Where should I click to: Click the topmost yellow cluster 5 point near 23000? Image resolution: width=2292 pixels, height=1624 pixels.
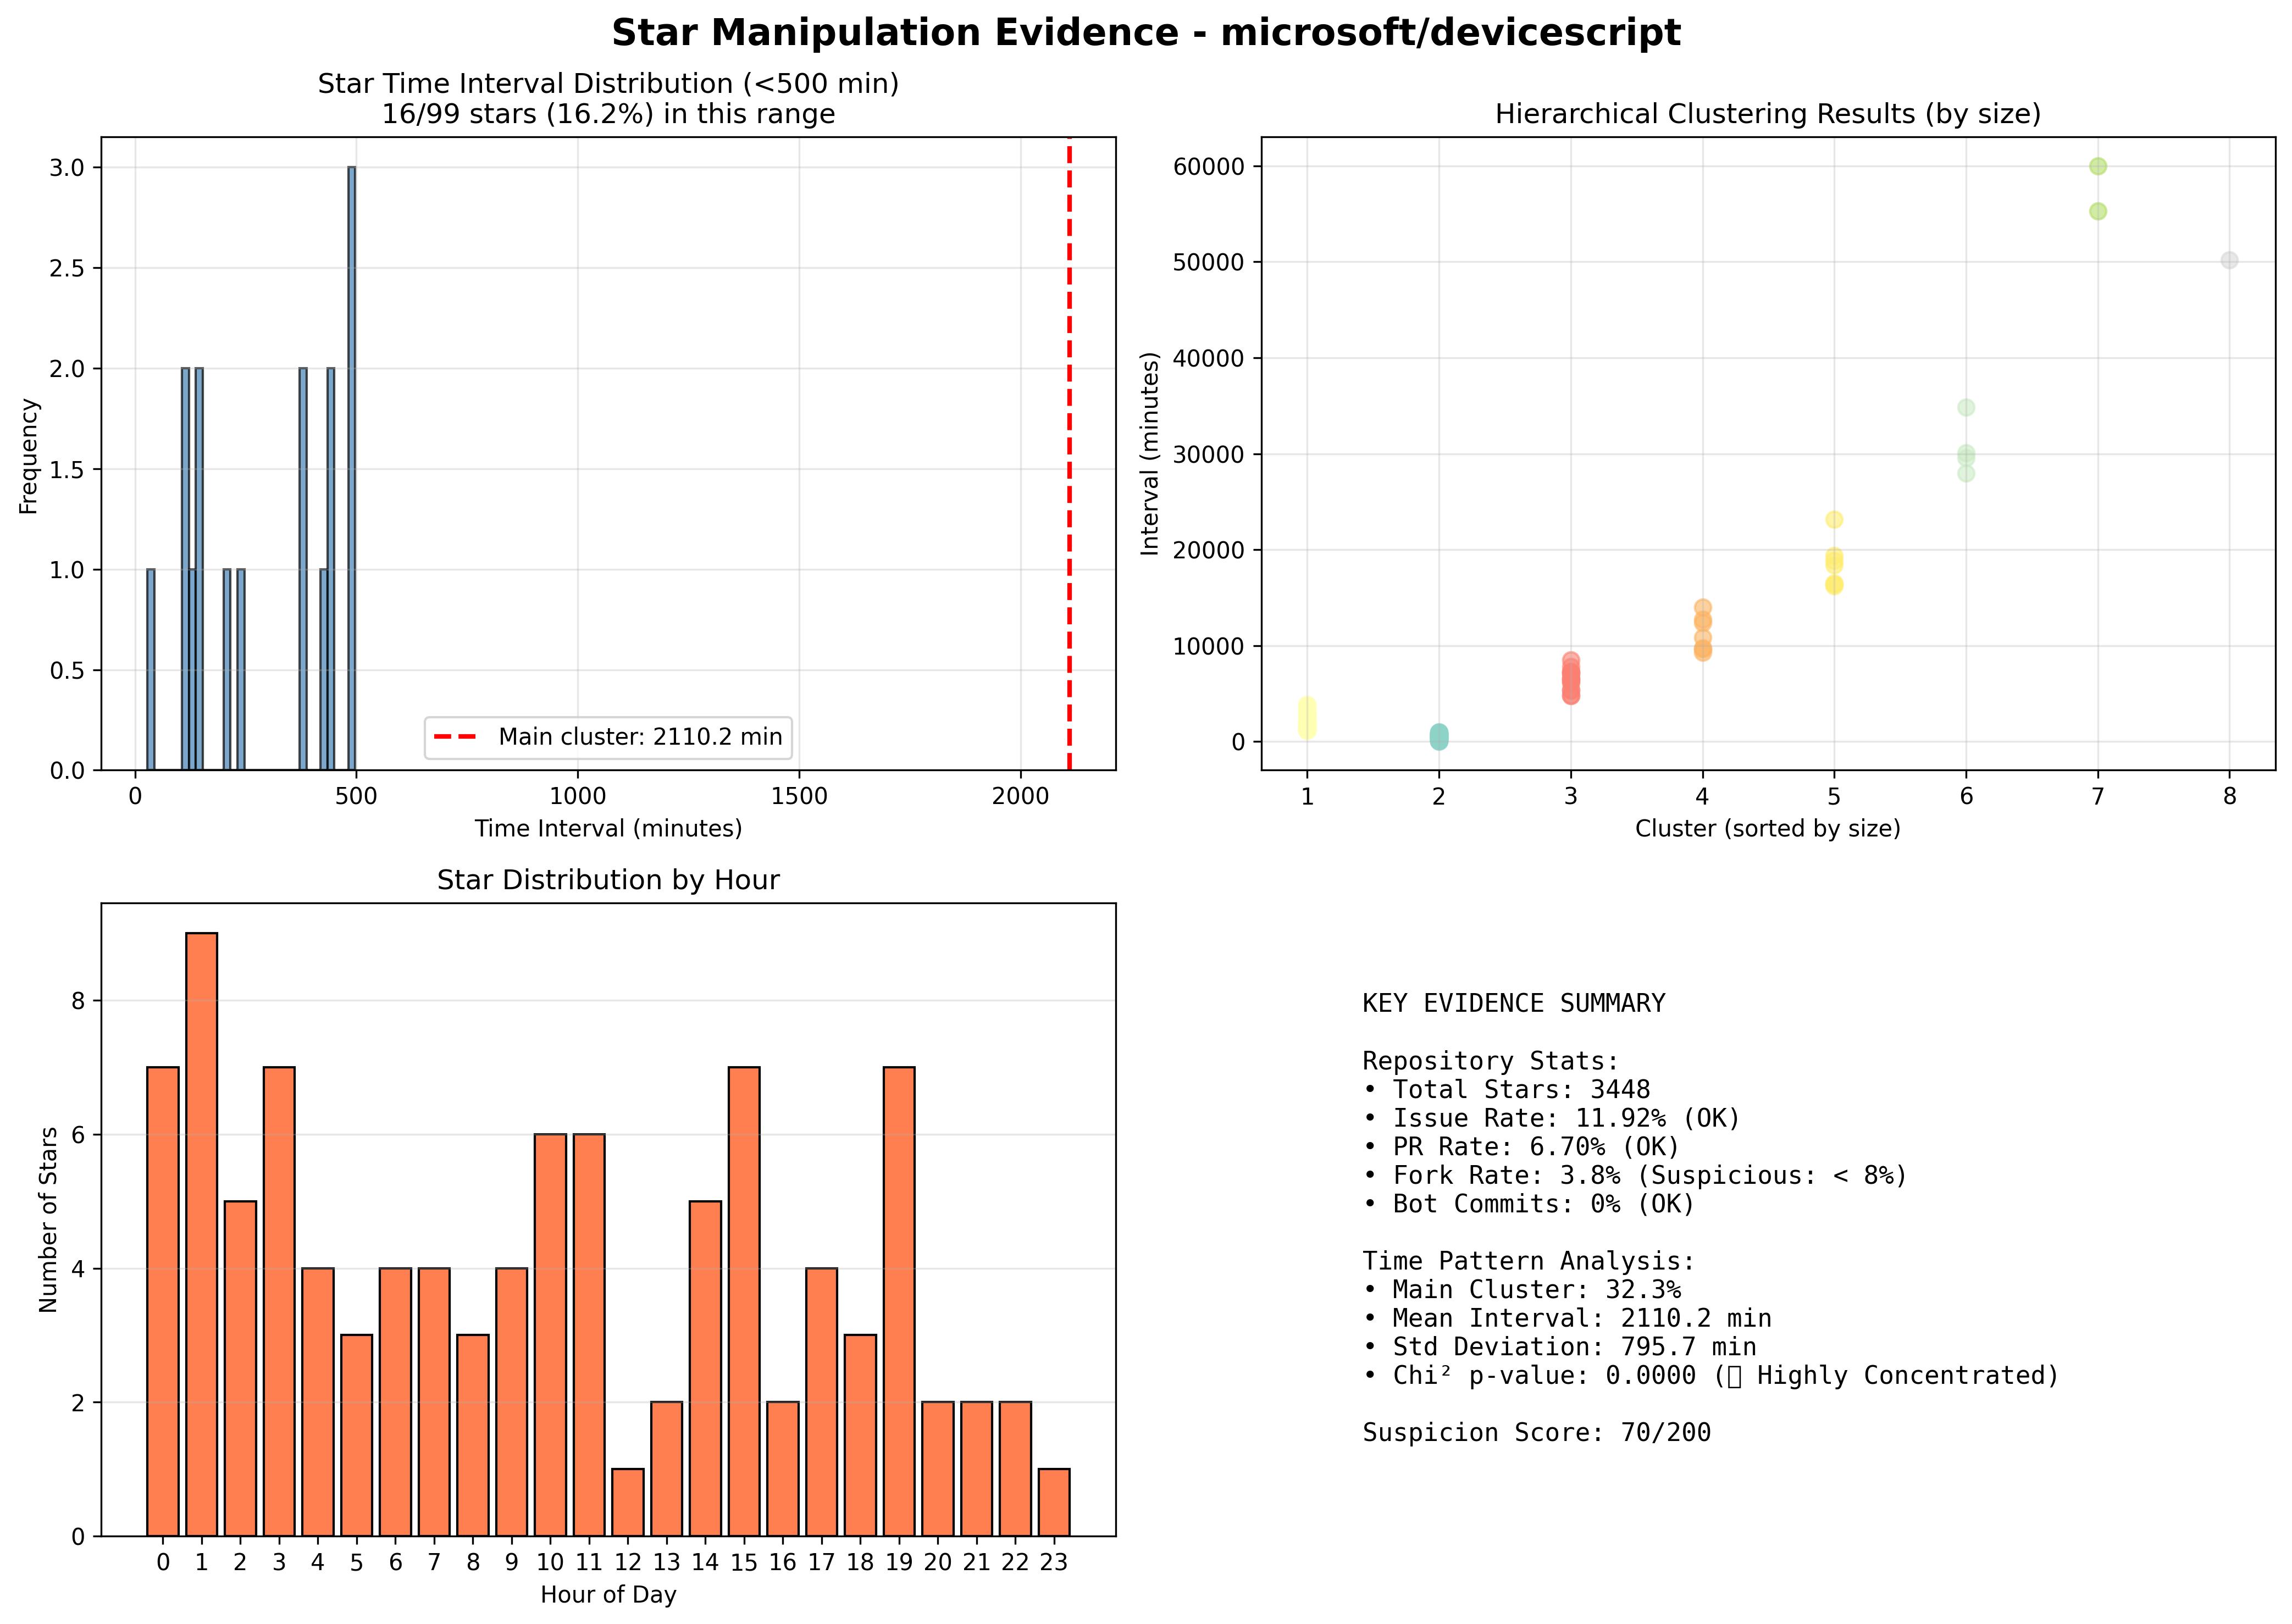tap(1834, 520)
